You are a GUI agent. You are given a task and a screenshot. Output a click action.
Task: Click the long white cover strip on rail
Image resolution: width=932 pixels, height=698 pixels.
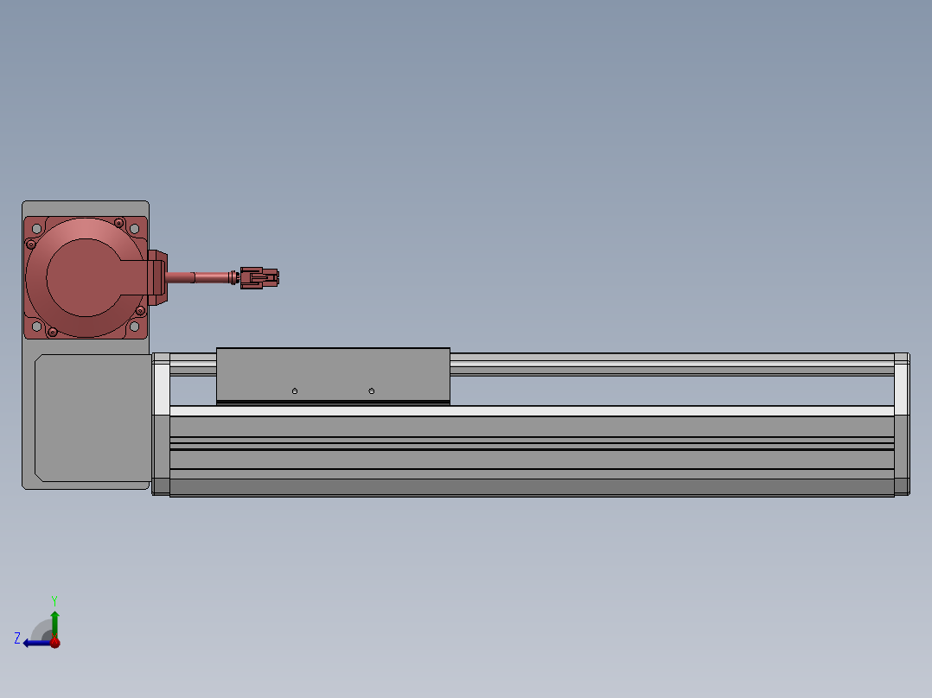tap(532, 411)
